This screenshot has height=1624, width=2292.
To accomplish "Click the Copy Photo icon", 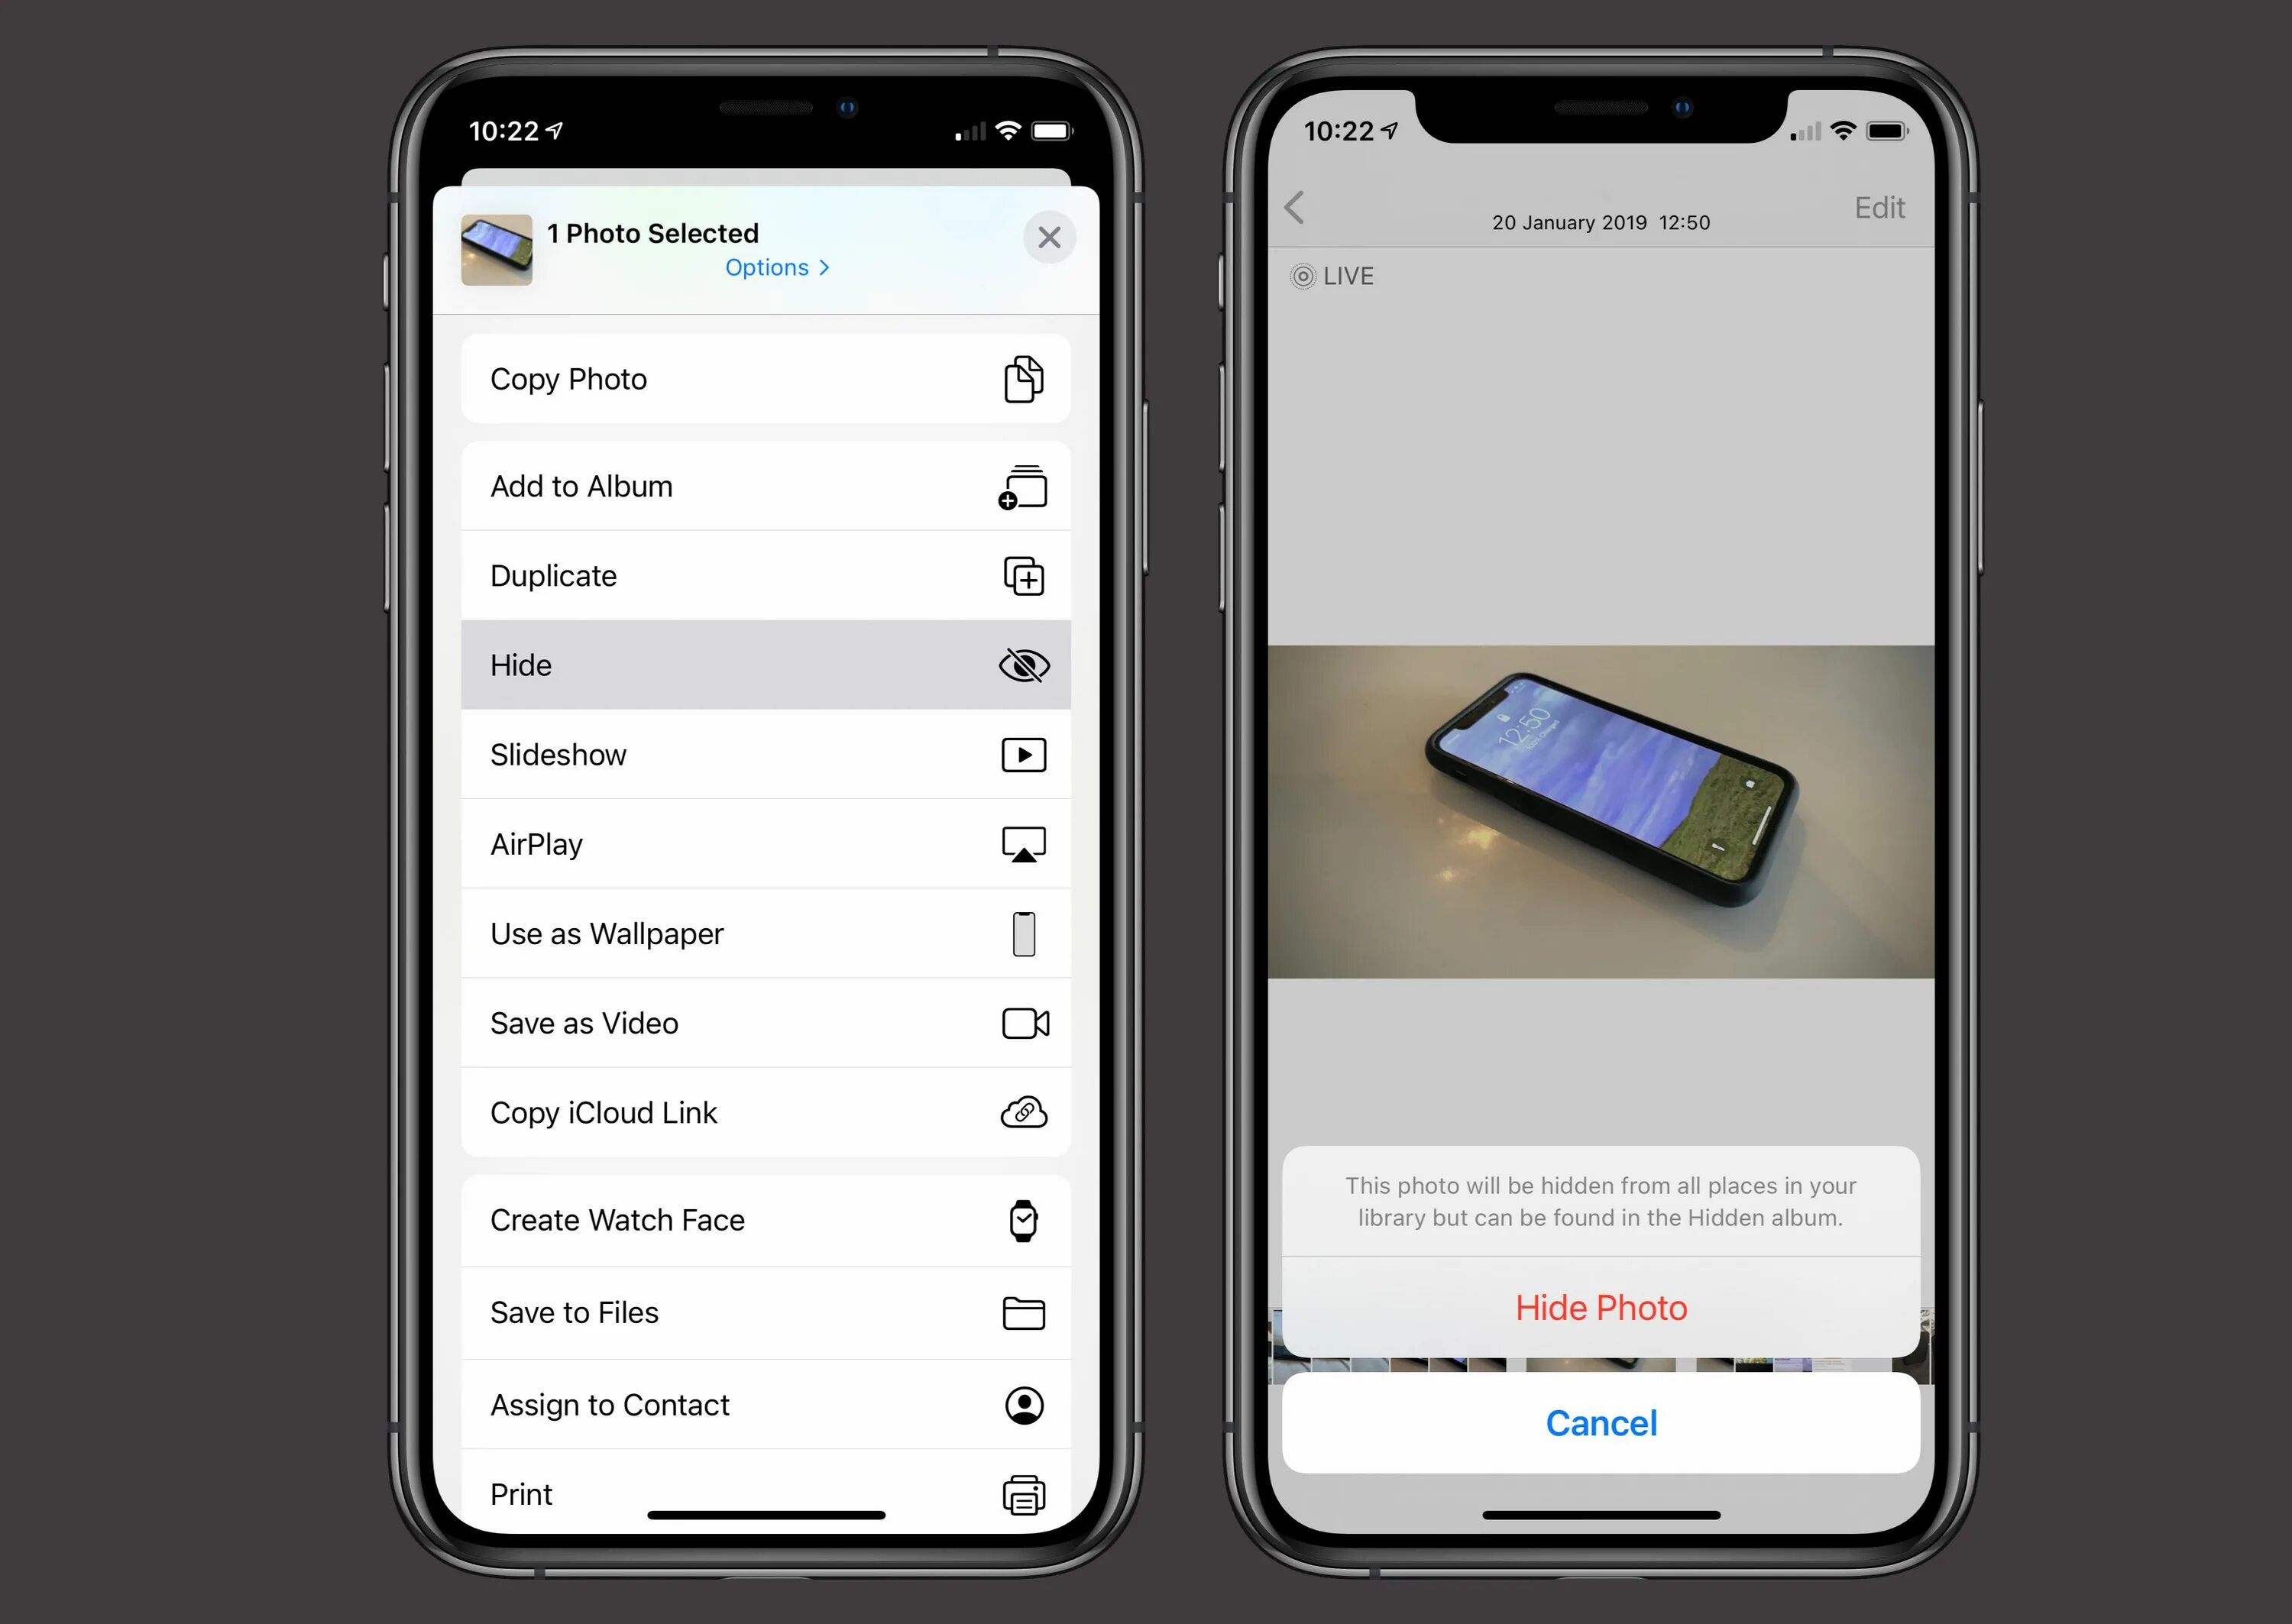I will pyautogui.click(x=1023, y=378).
